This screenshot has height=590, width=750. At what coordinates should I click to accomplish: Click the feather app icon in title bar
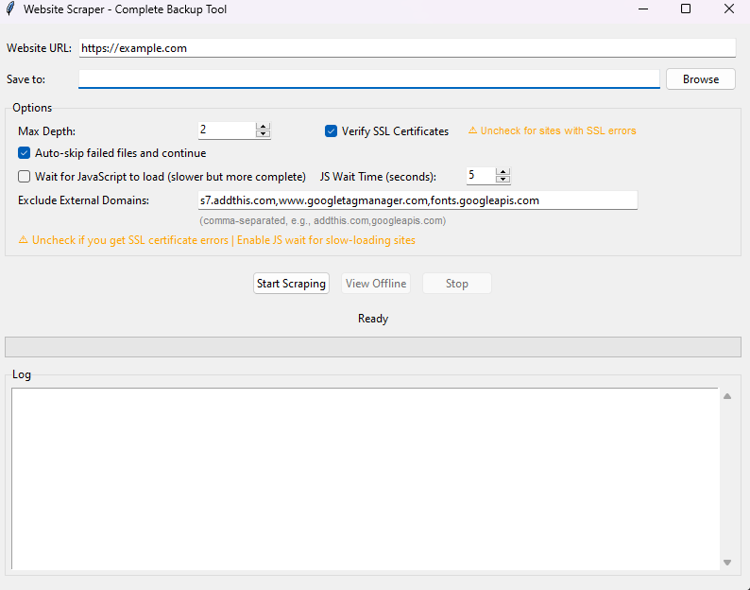click(x=10, y=9)
